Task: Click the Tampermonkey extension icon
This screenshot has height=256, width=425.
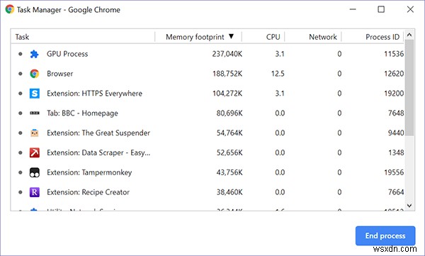Action: (x=35, y=172)
